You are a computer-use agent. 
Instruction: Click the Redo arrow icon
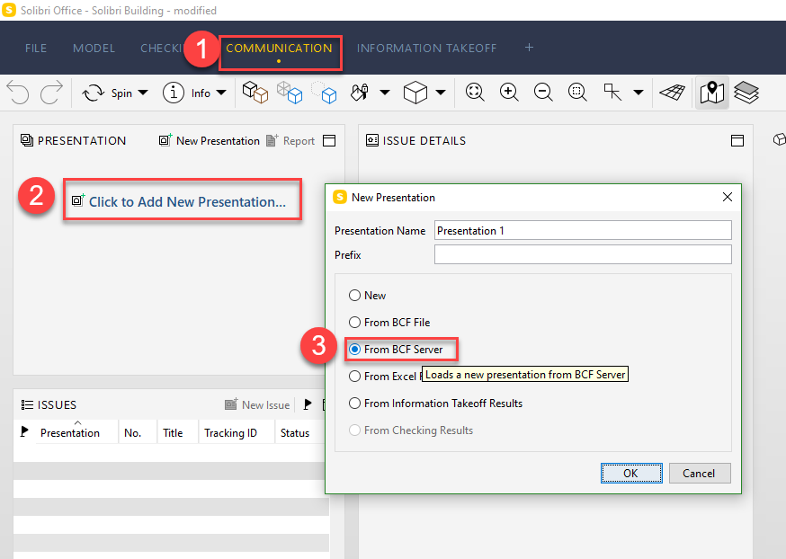point(51,93)
